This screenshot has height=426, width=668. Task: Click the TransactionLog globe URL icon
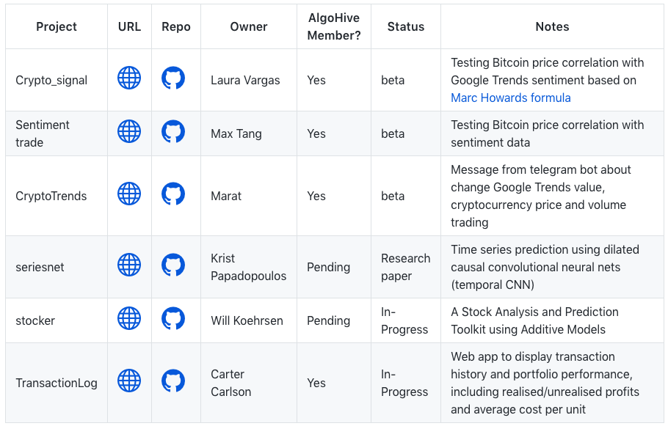[x=129, y=381]
